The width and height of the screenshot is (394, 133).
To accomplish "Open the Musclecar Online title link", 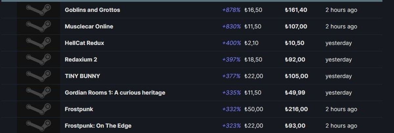I will tap(89, 26).
